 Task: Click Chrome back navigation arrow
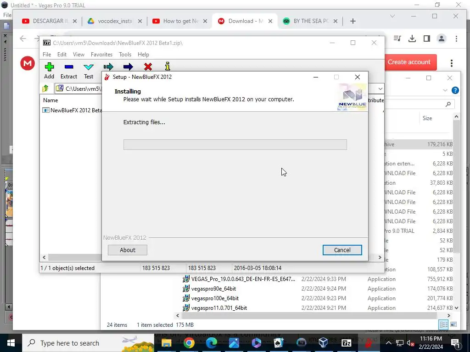coord(23,38)
